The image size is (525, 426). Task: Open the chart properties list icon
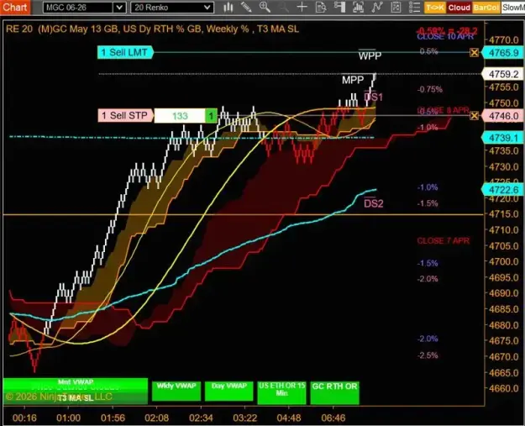[414, 7]
